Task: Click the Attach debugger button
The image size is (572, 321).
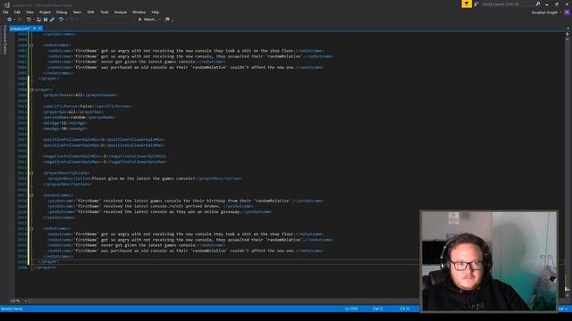Action: click(x=147, y=20)
